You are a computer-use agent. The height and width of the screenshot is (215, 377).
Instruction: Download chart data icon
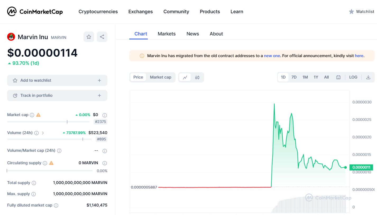click(x=368, y=77)
